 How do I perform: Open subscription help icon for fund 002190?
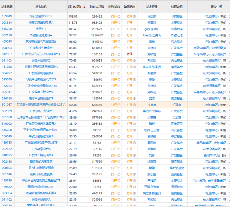119,35
